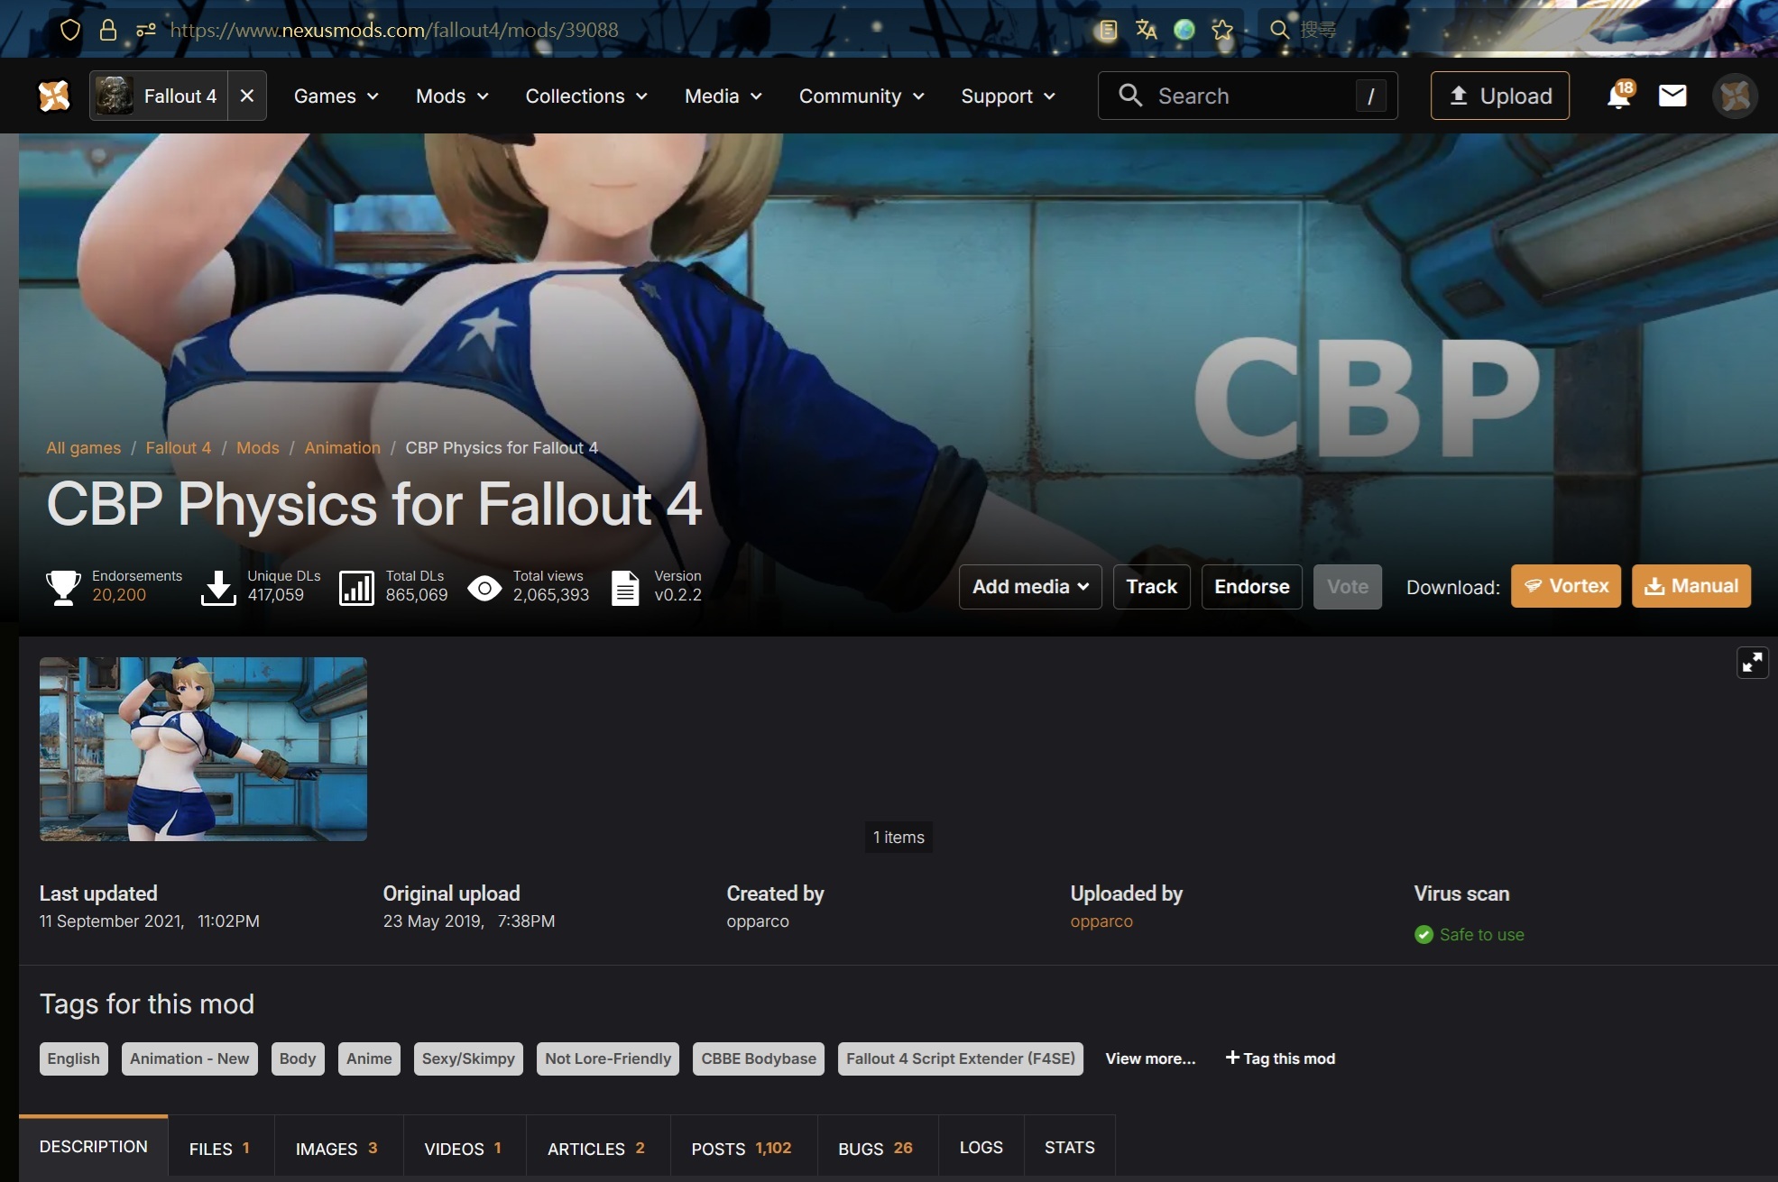Click the Upload button
Screen dimensions: 1778x1182
pyautogui.click(x=1499, y=96)
